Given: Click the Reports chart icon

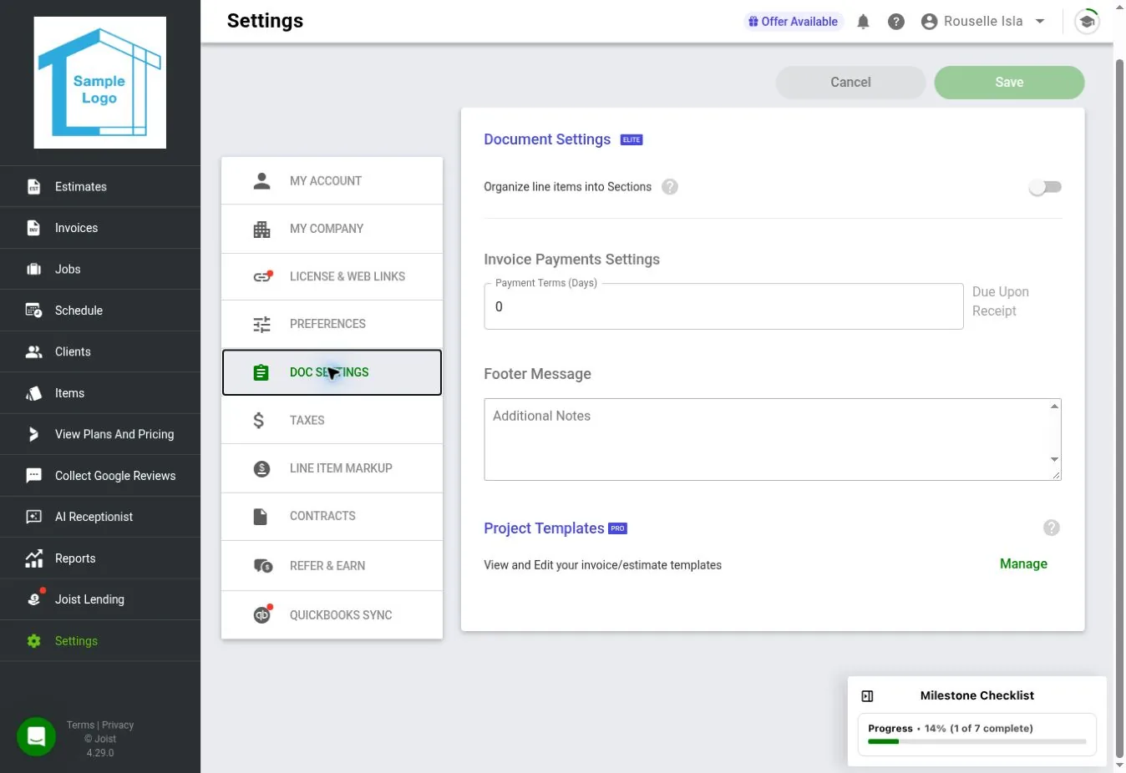Looking at the screenshot, I should (33, 558).
